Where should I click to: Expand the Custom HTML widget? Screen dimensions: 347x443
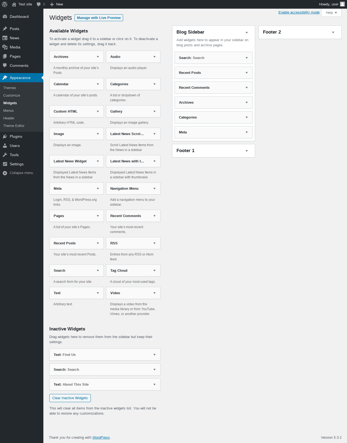pos(98,111)
